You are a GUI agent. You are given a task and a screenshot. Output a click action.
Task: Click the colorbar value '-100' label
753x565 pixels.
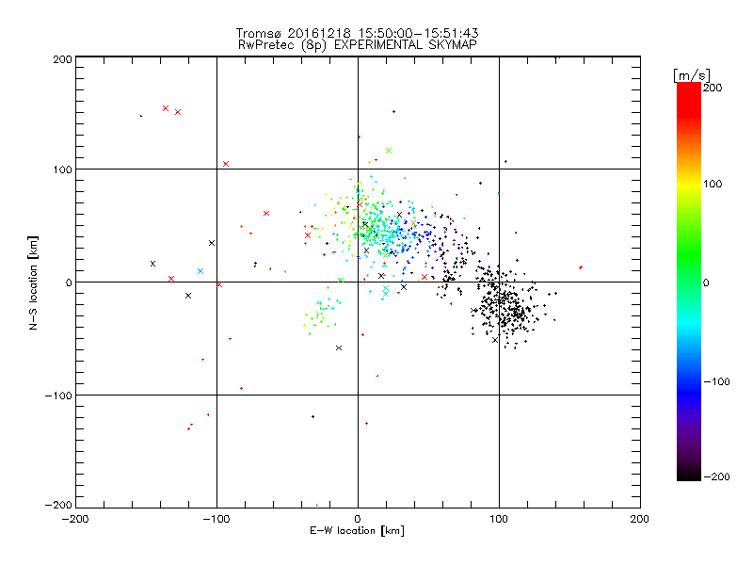coord(716,381)
